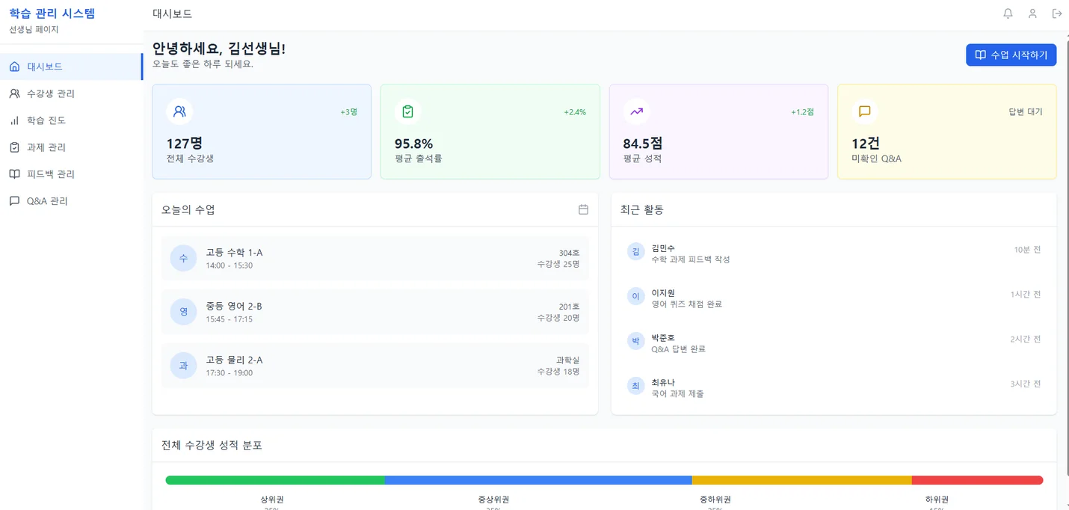Click the 학습 관리 시스템 title

(x=52, y=13)
